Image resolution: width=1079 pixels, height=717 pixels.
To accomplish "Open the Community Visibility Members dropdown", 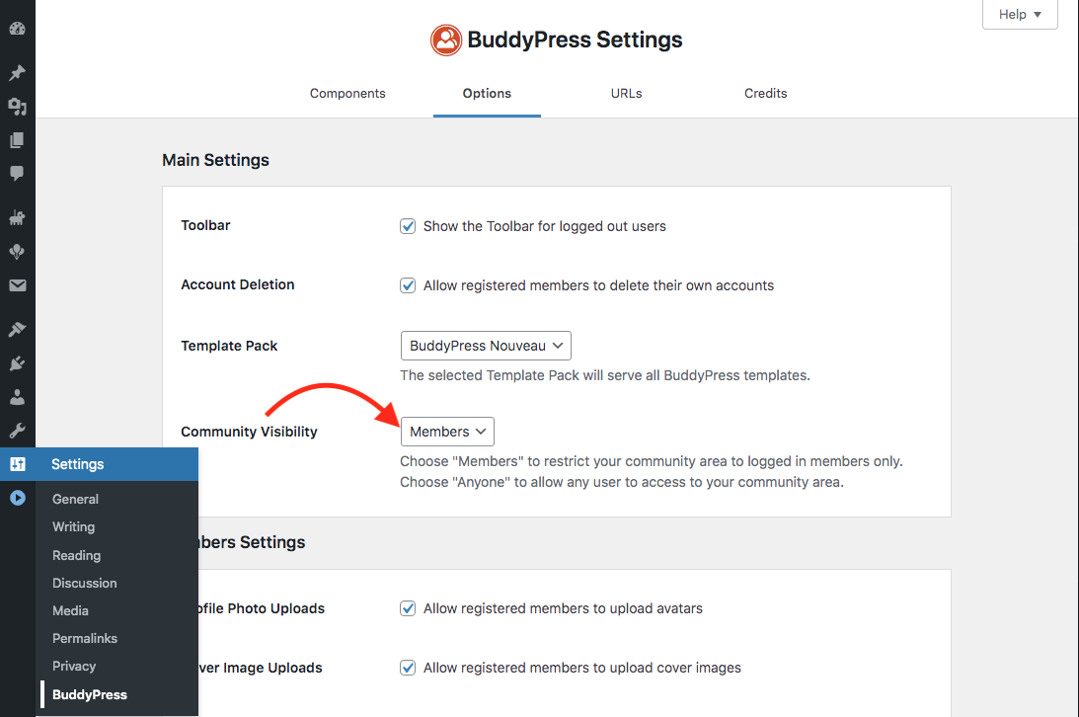I will [447, 432].
